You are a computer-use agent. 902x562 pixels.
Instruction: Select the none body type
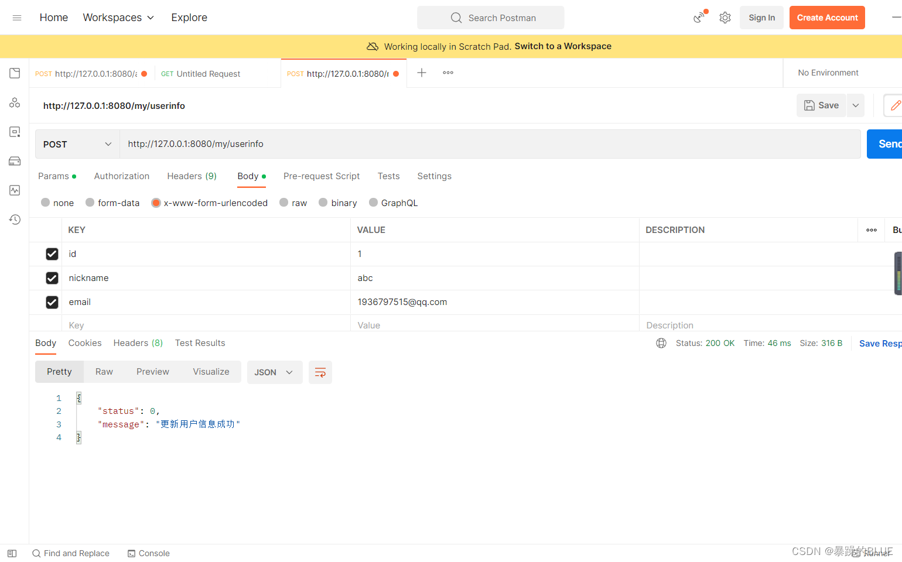point(57,203)
